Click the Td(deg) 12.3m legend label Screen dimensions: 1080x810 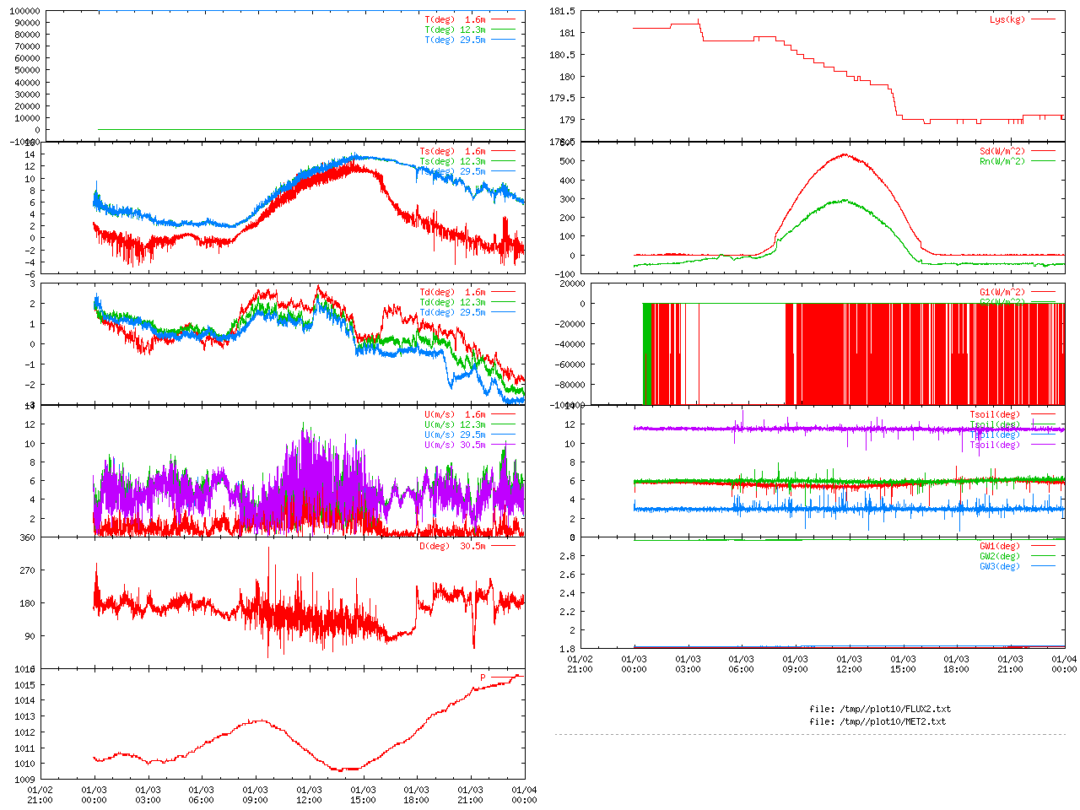(x=452, y=303)
